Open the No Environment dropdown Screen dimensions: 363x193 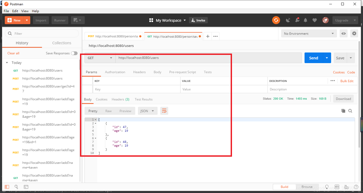pyautogui.click(x=309, y=33)
